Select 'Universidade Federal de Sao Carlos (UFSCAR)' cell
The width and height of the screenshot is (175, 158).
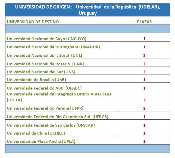point(62,124)
